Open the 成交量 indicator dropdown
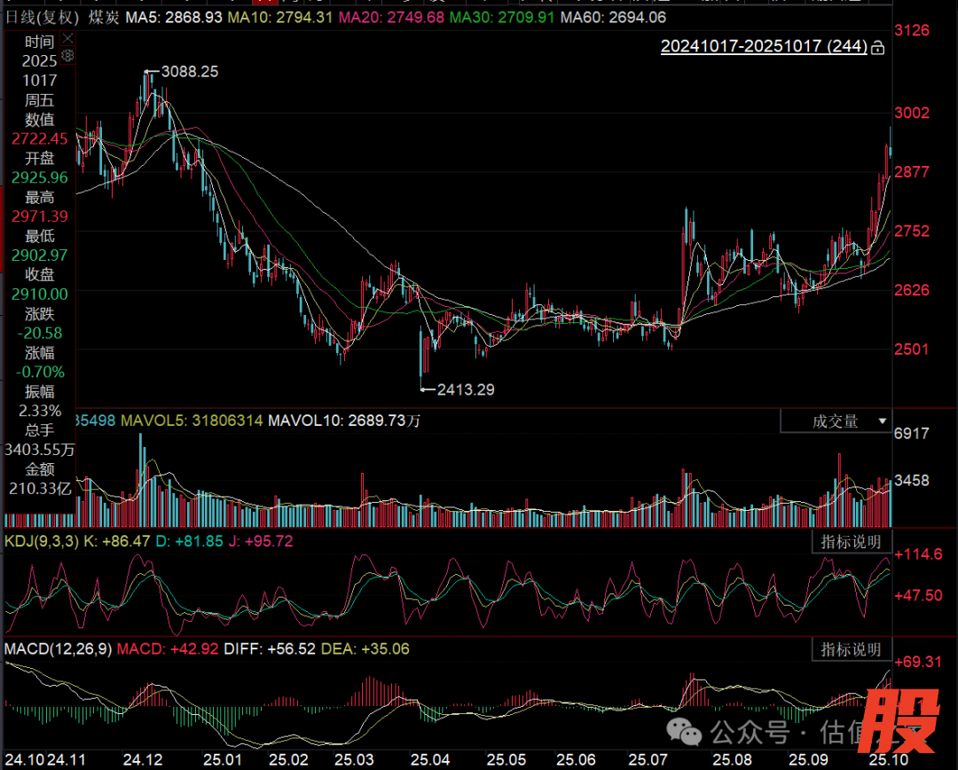This screenshot has height=770, width=958. click(x=836, y=421)
